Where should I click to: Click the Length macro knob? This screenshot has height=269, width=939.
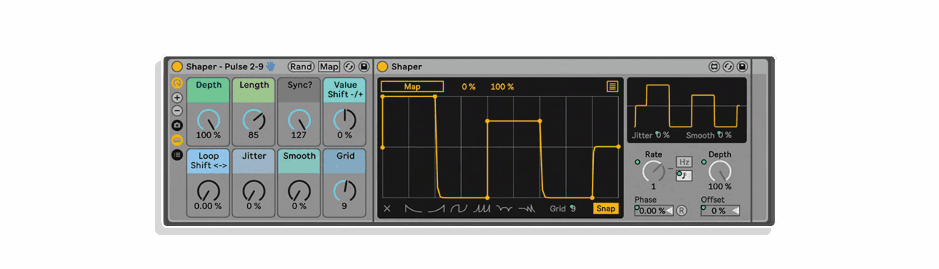(253, 119)
